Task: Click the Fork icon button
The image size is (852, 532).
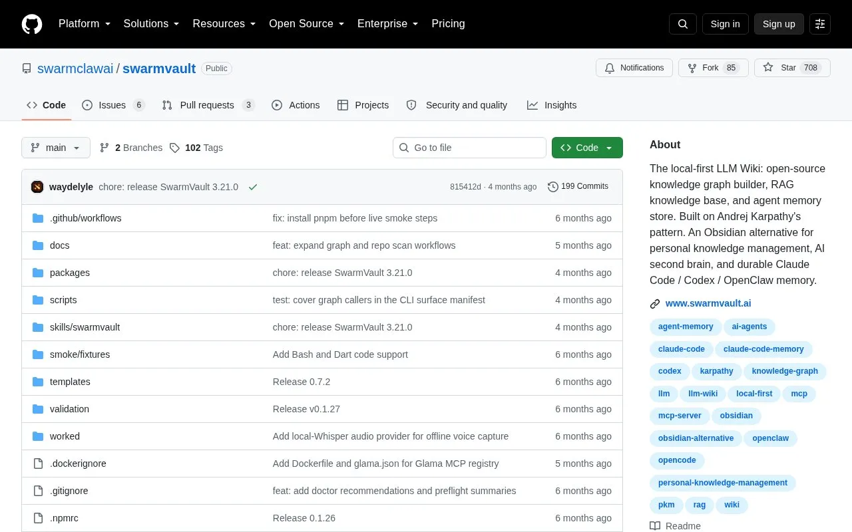Action: tap(692, 68)
